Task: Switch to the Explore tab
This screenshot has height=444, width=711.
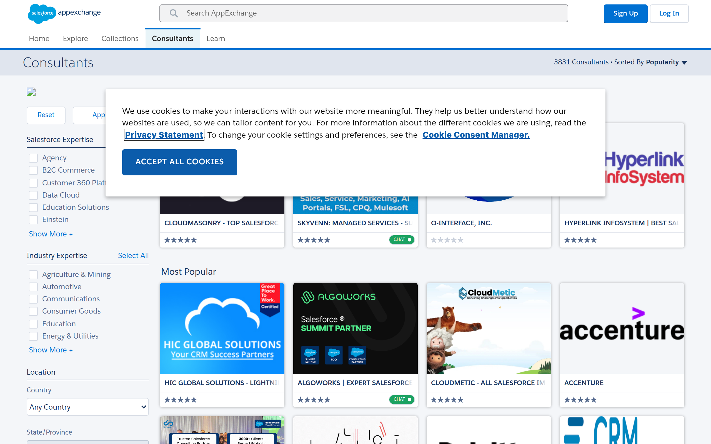Action: tap(75, 39)
